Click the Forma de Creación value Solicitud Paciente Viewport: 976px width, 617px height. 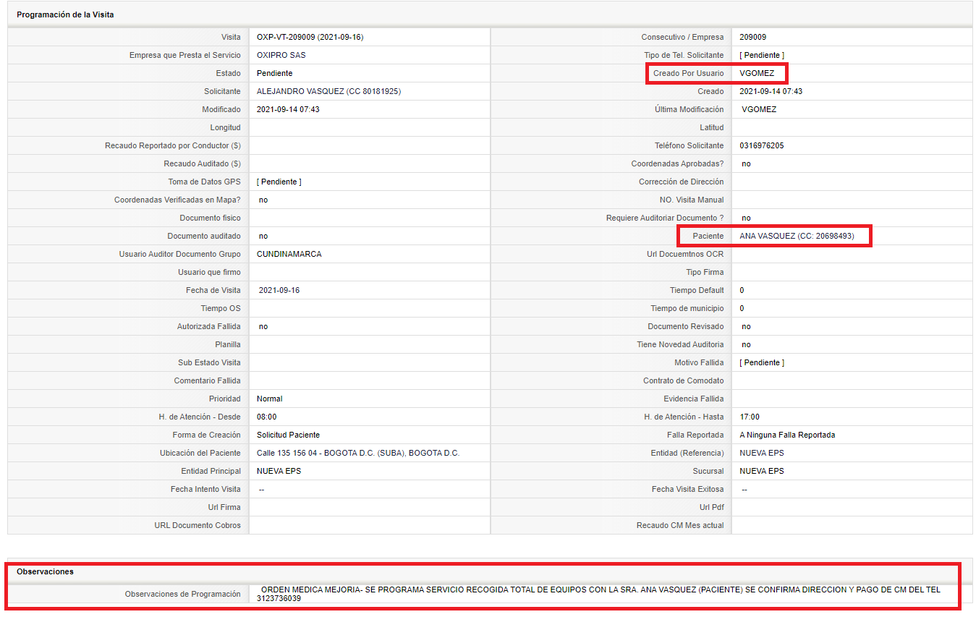click(x=288, y=435)
